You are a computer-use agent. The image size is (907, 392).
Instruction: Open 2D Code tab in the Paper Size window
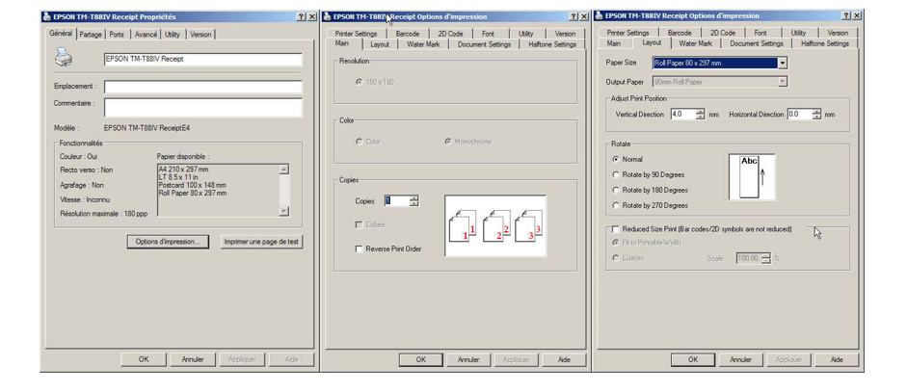coord(723,33)
